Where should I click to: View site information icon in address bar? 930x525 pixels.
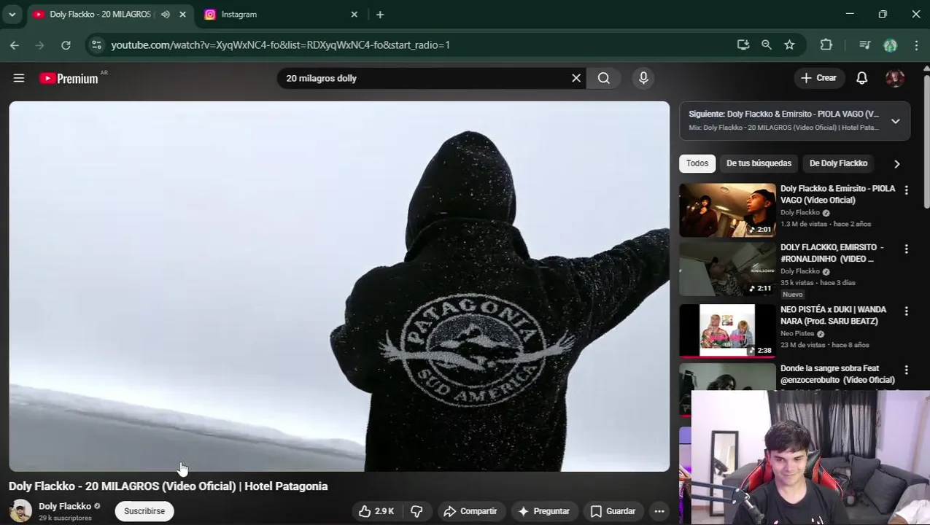[96, 45]
